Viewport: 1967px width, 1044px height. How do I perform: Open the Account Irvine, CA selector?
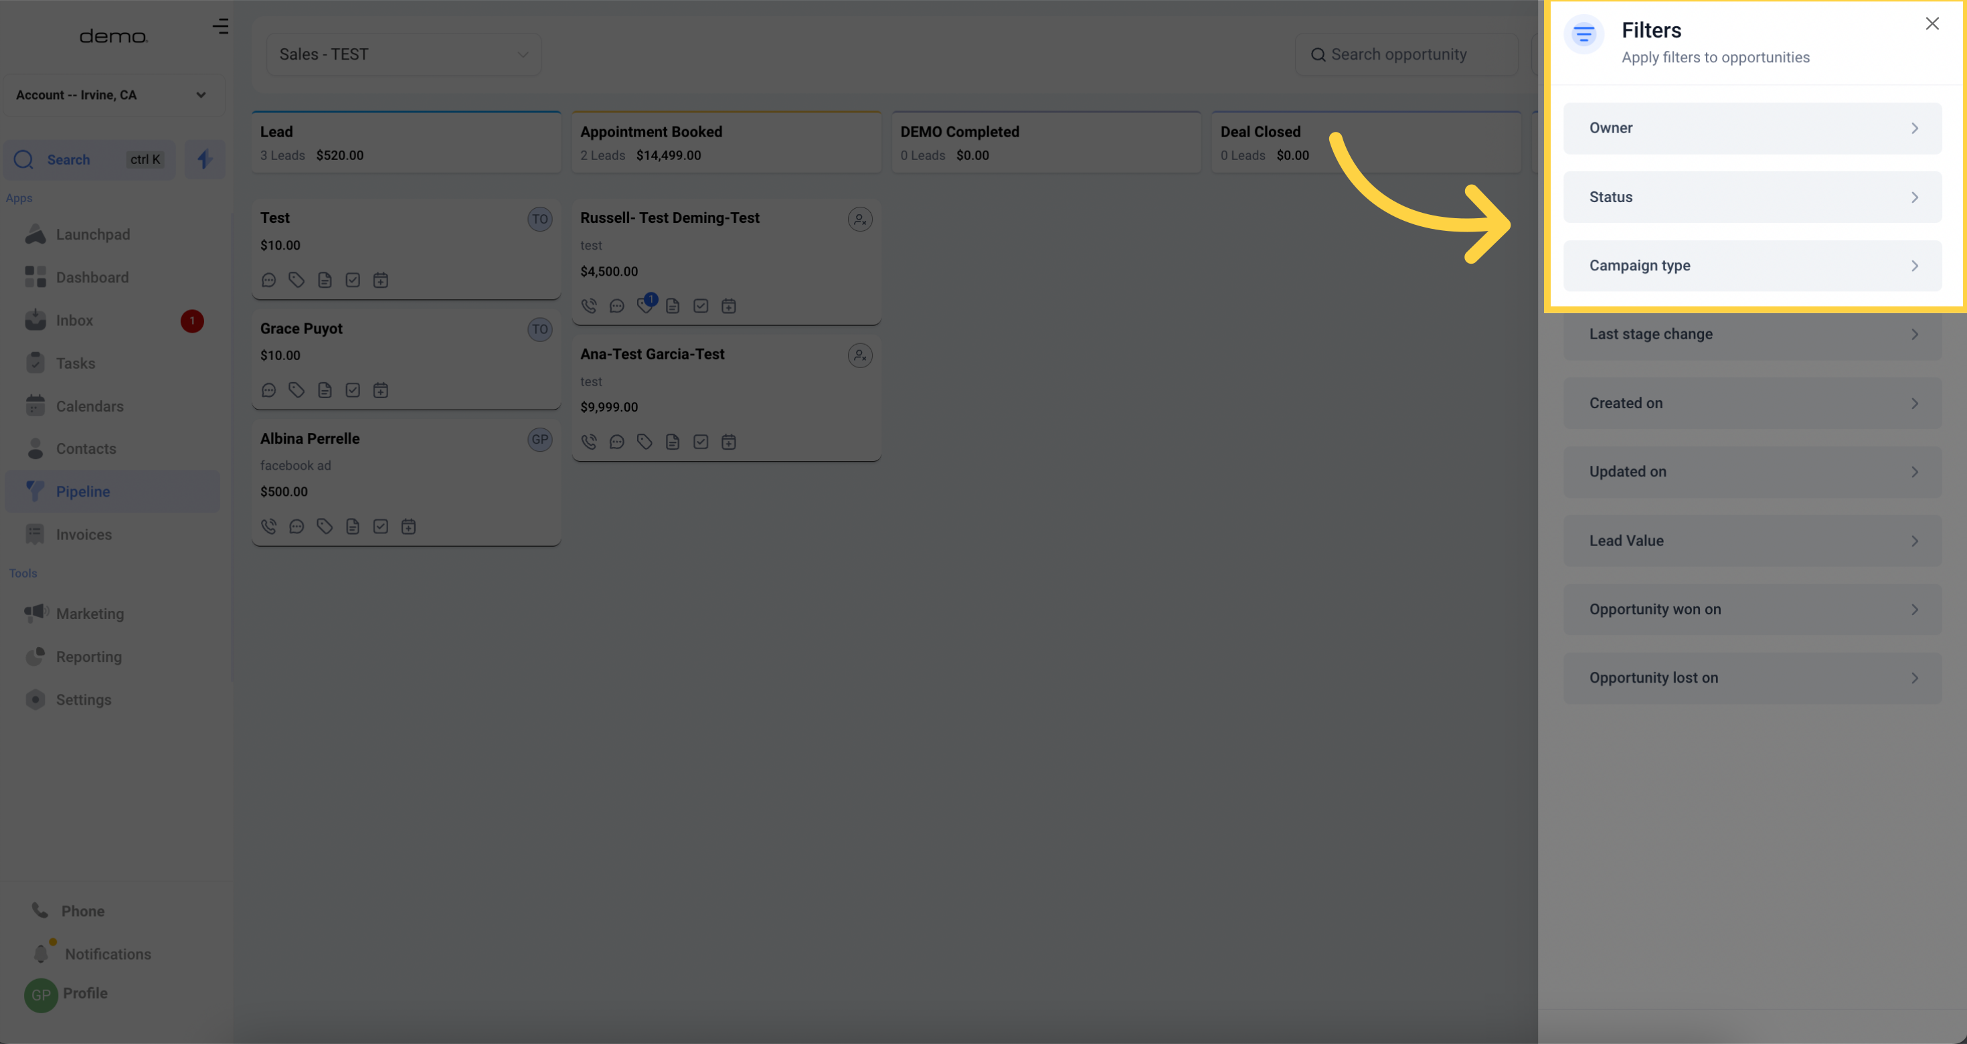click(x=112, y=95)
